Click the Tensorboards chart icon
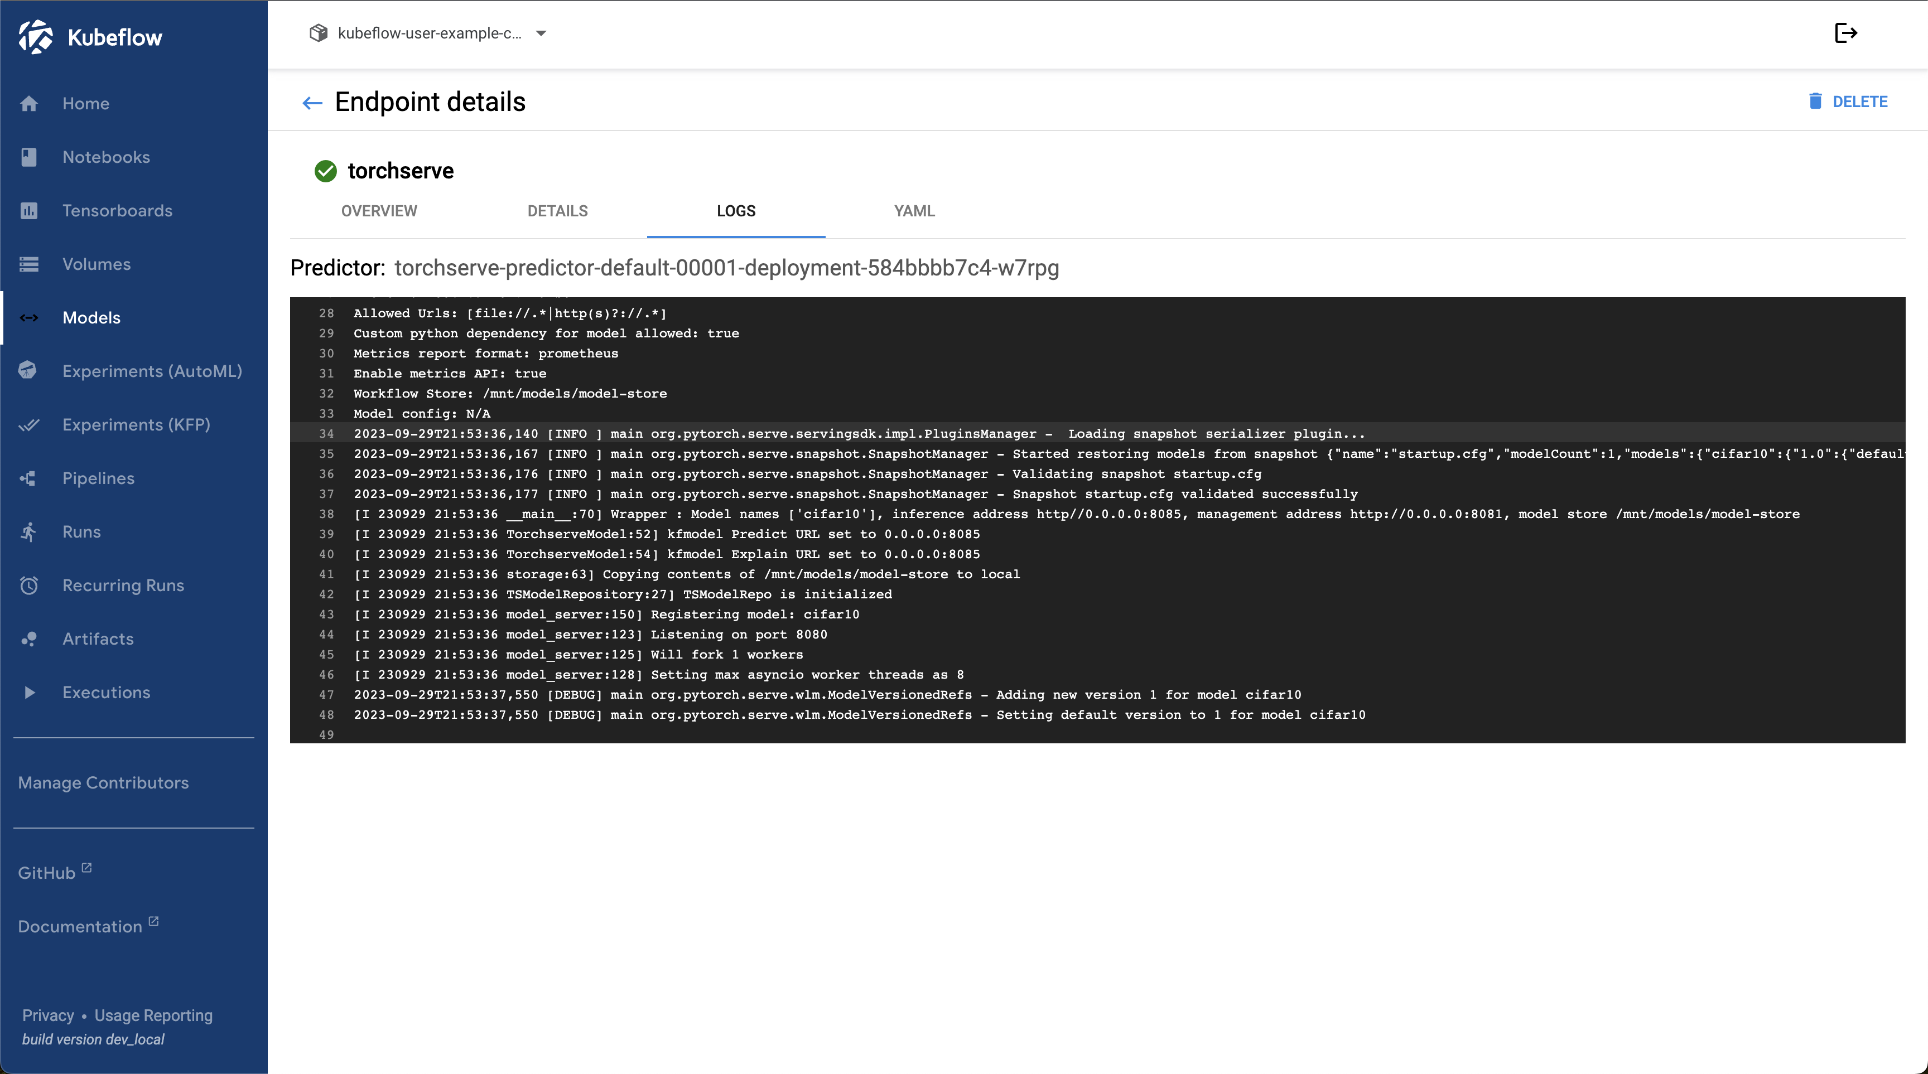 tap(29, 211)
